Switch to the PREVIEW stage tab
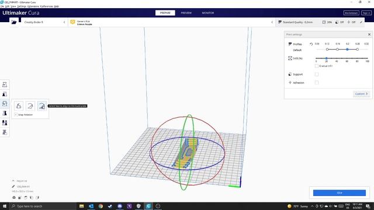 (186, 13)
